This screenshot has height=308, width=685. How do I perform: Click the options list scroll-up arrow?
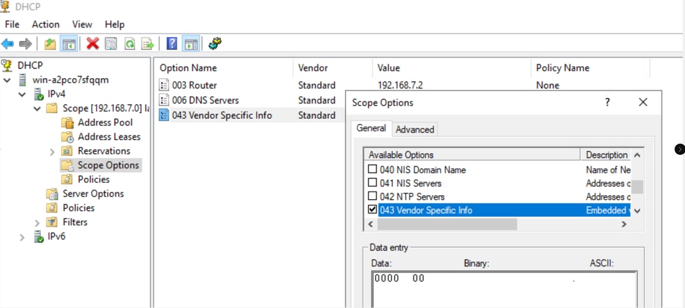tap(638, 155)
